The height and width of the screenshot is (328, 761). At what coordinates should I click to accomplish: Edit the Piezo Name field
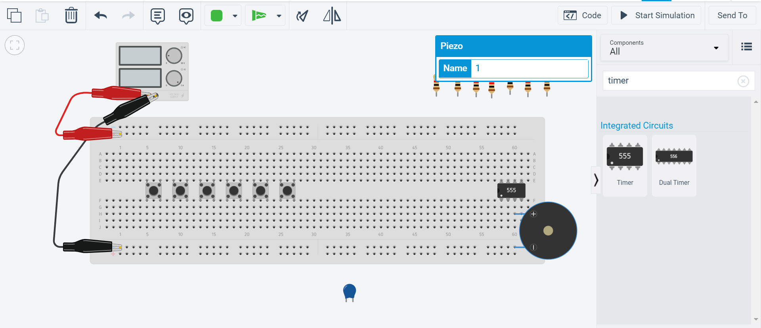530,68
